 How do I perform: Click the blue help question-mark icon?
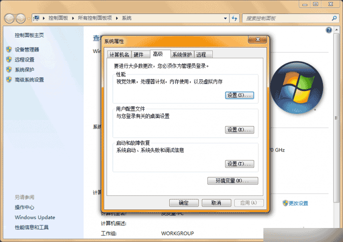(x=329, y=30)
